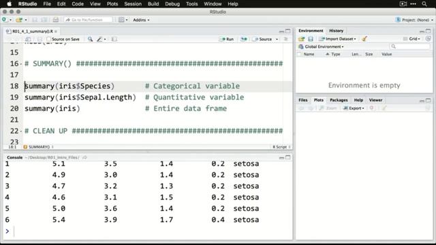
Task: Click the Clear all plots broom icon
Action: tap(384, 108)
